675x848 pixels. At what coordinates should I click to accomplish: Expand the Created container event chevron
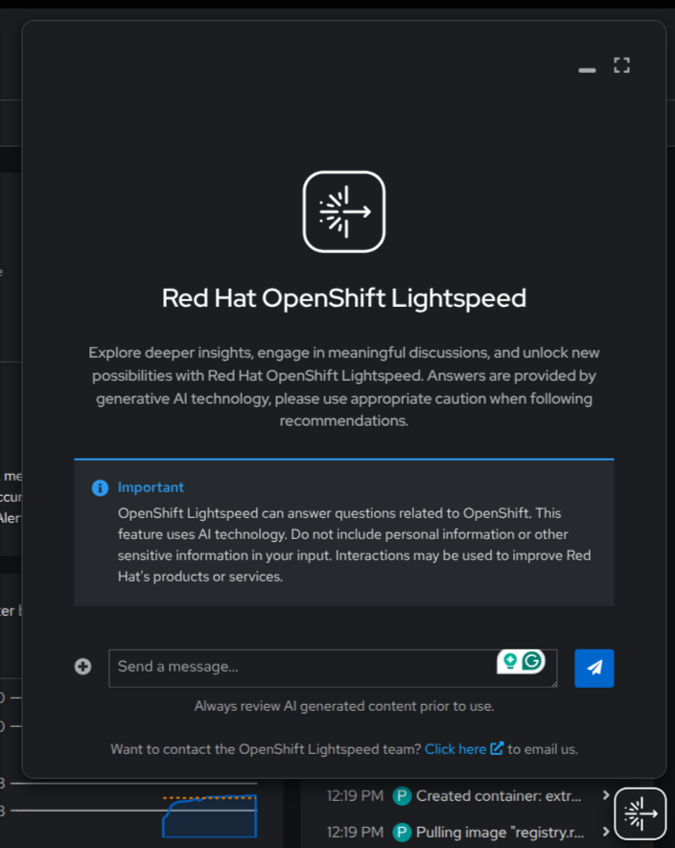click(606, 795)
